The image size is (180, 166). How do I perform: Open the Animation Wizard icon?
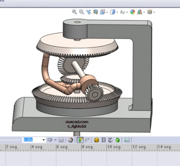[71, 140]
